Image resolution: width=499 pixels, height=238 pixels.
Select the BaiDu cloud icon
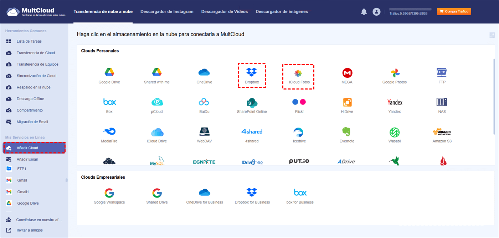(204, 102)
